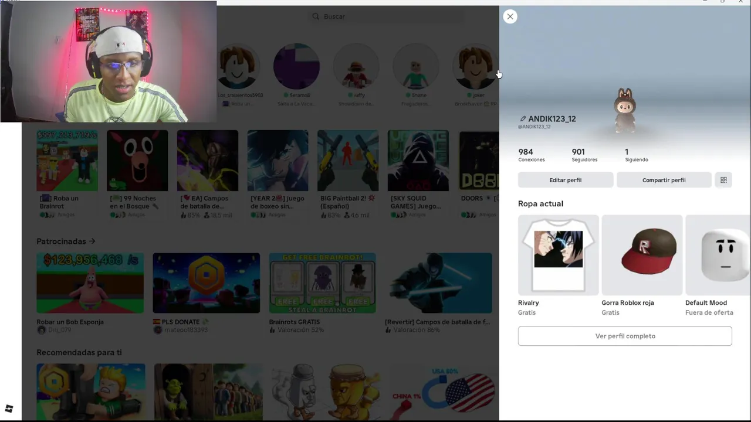Image resolution: width=751 pixels, height=422 pixels.
Task: Click the Ropa actual heading
Action: coord(540,203)
